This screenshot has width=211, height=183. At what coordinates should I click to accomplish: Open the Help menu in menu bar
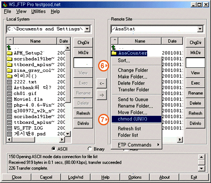pyautogui.click(x=55, y=11)
